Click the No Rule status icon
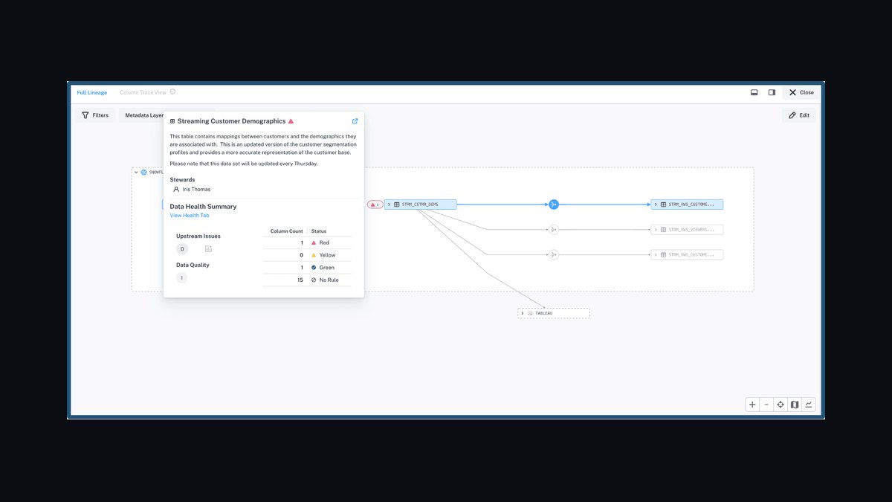 pos(314,280)
